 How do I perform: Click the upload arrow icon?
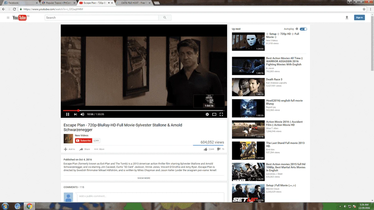coord(347,18)
